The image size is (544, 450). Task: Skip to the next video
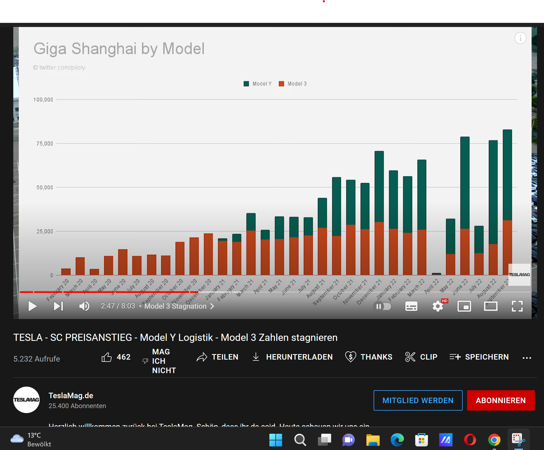58,306
